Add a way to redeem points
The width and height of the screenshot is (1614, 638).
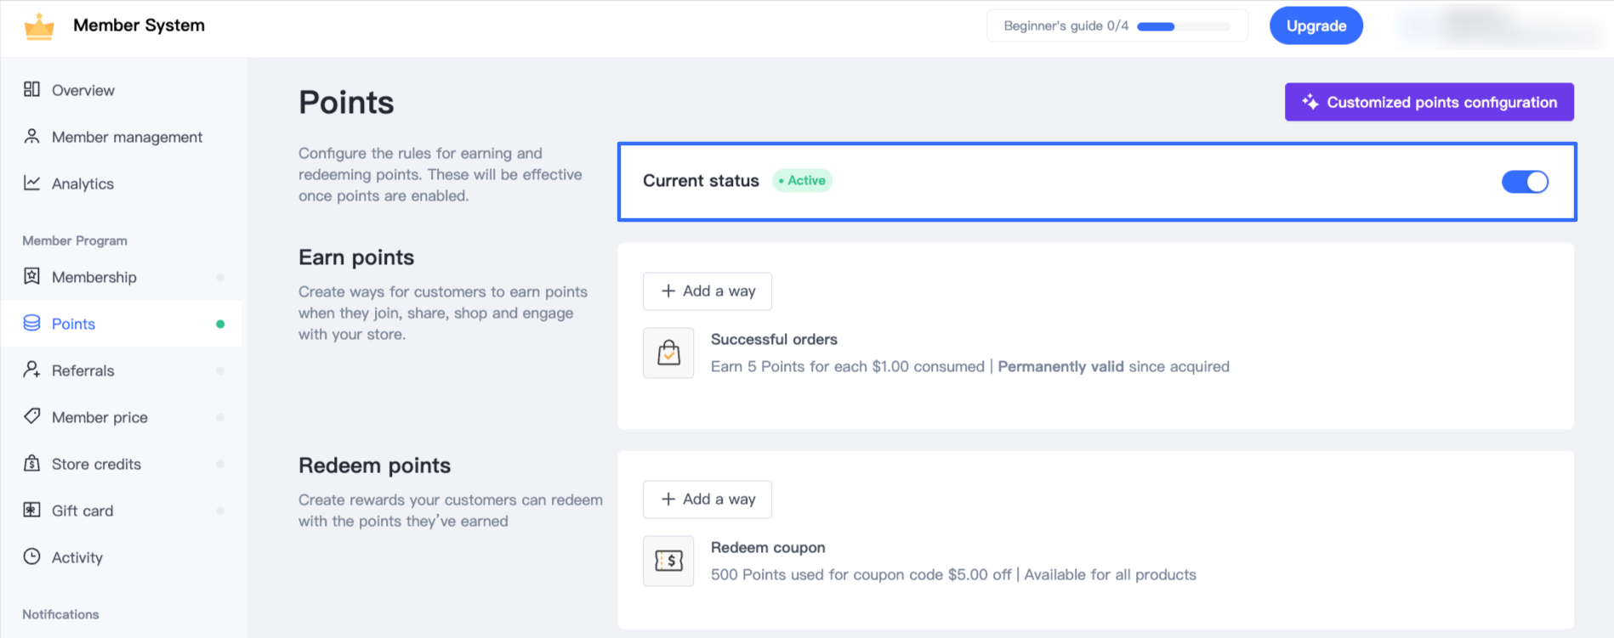(x=708, y=500)
